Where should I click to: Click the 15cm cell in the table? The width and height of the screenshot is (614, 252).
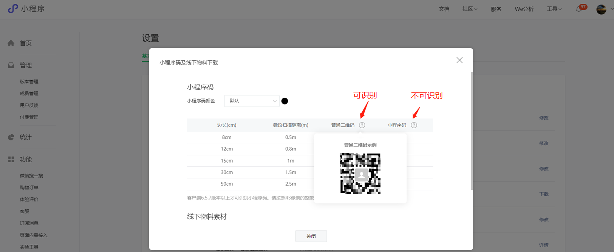pos(227,161)
